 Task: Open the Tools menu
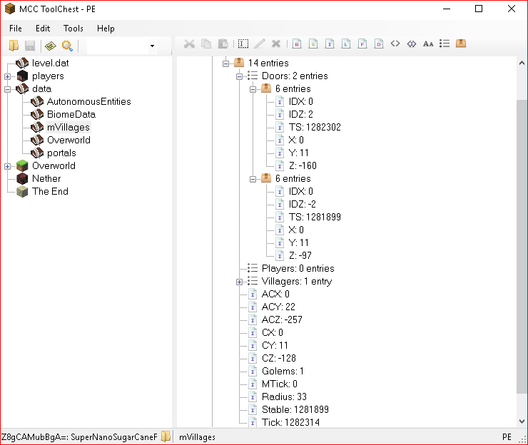[x=73, y=29]
